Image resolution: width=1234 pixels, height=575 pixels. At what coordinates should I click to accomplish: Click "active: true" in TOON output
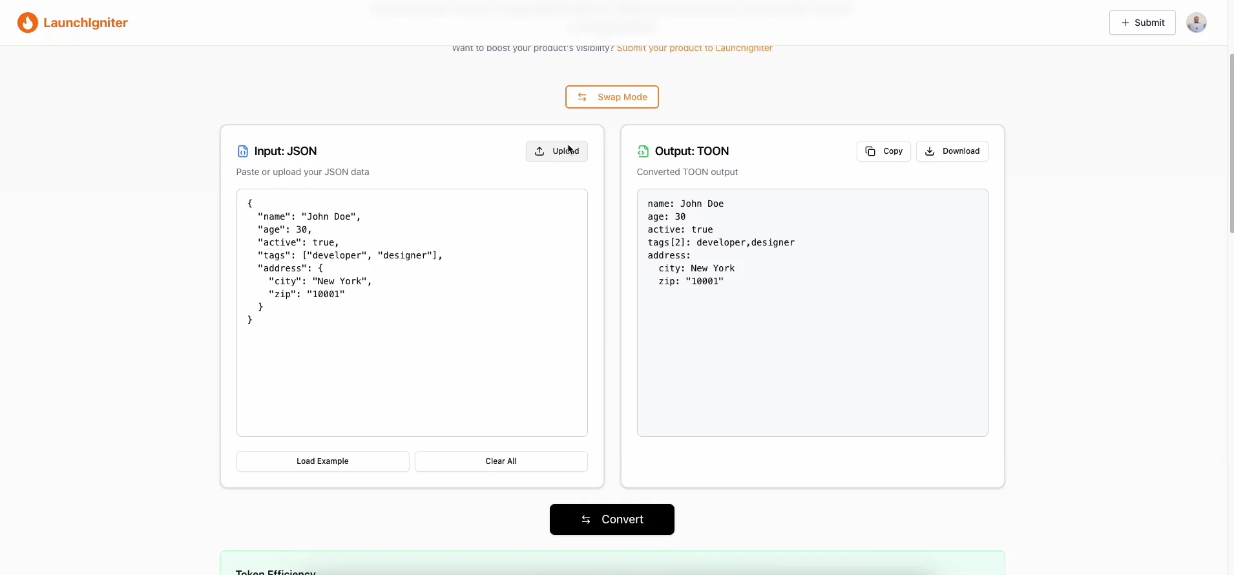[x=680, y=229]
